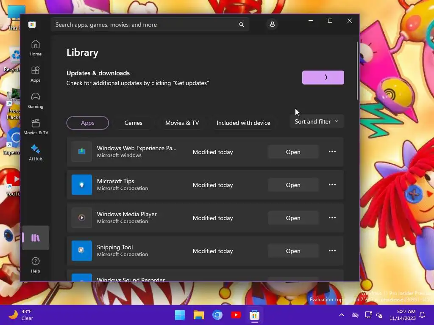Click the Microsoft Tips app icon

click(x=82, y=185)
